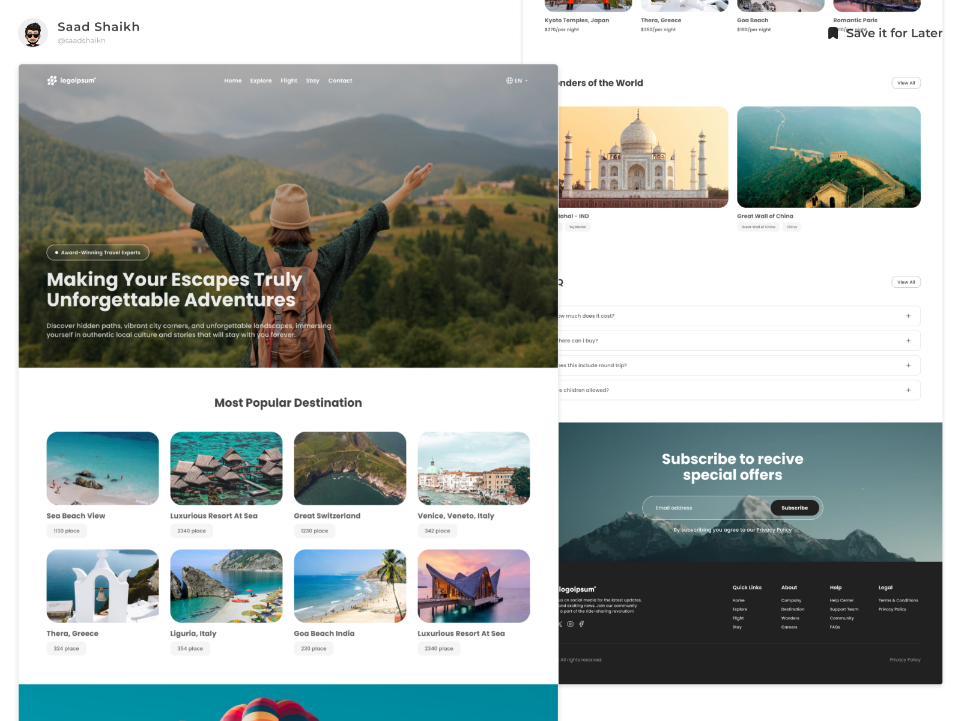Click Help Center in the footer
Viewport: 961px width, 721px height.
(843, 600)
